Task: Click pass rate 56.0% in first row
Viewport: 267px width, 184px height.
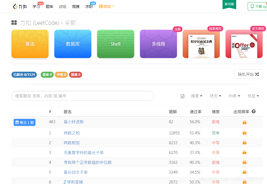Action: coord(195,122)
